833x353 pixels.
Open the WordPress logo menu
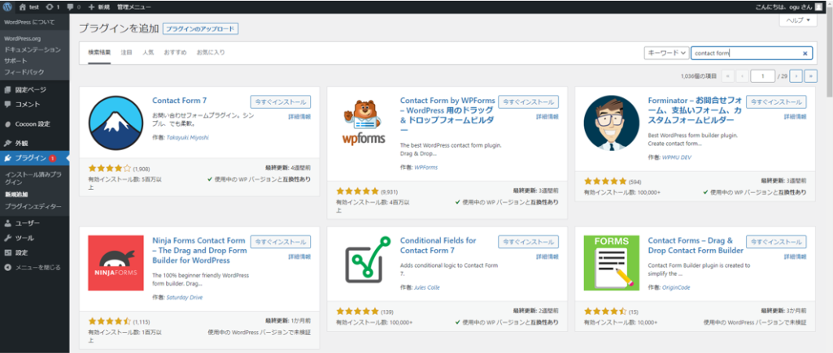pos(7,7)
